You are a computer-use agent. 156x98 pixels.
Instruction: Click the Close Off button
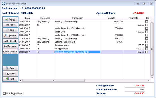pos(10,73)
